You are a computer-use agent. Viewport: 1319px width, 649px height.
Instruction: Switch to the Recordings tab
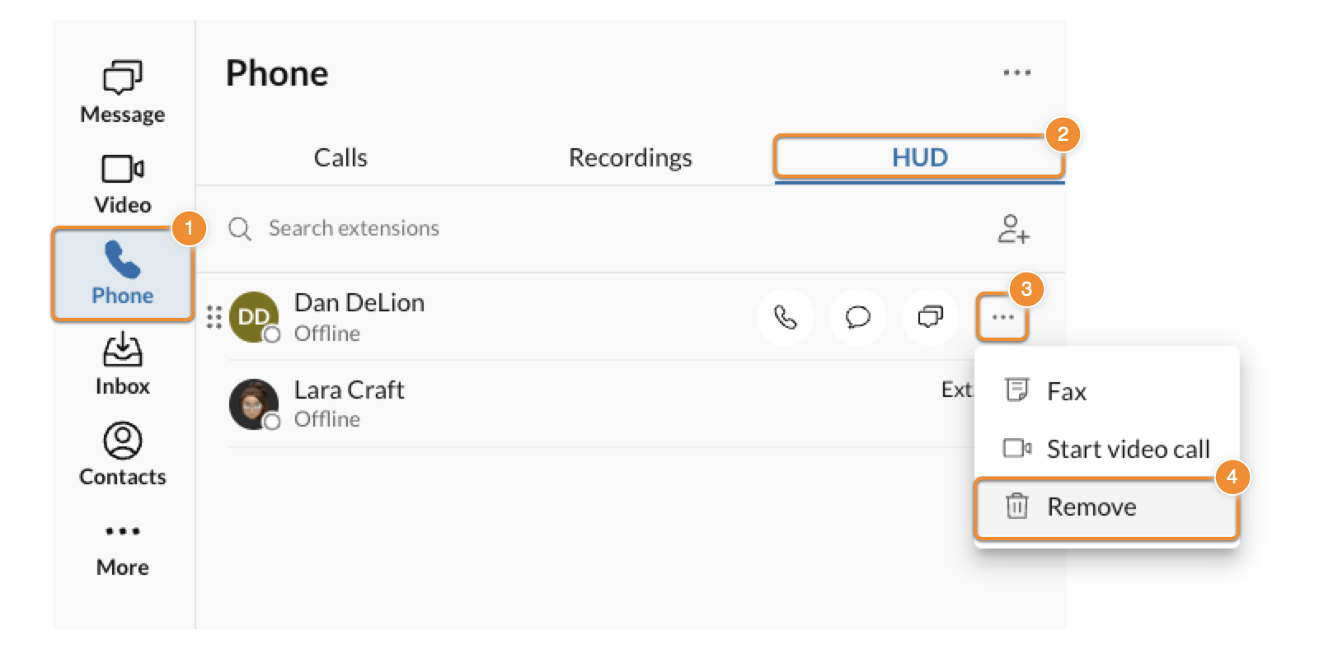(x=630, y=157)
